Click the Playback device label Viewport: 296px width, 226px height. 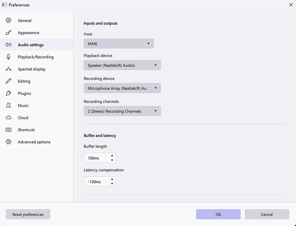[x=98, y=56]
